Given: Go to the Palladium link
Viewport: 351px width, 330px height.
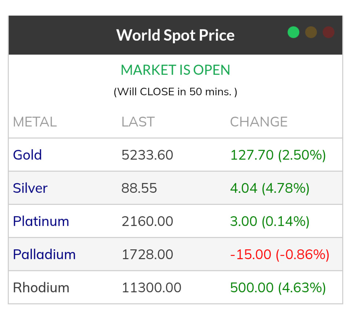Looking at the screenshot, I should coord(44,254).
